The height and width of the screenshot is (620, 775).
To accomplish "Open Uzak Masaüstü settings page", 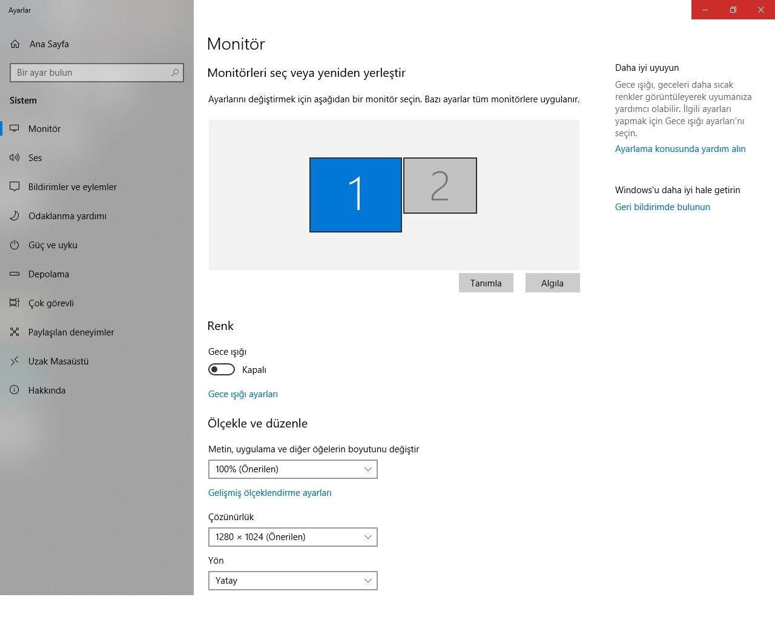I will [97, 361].
